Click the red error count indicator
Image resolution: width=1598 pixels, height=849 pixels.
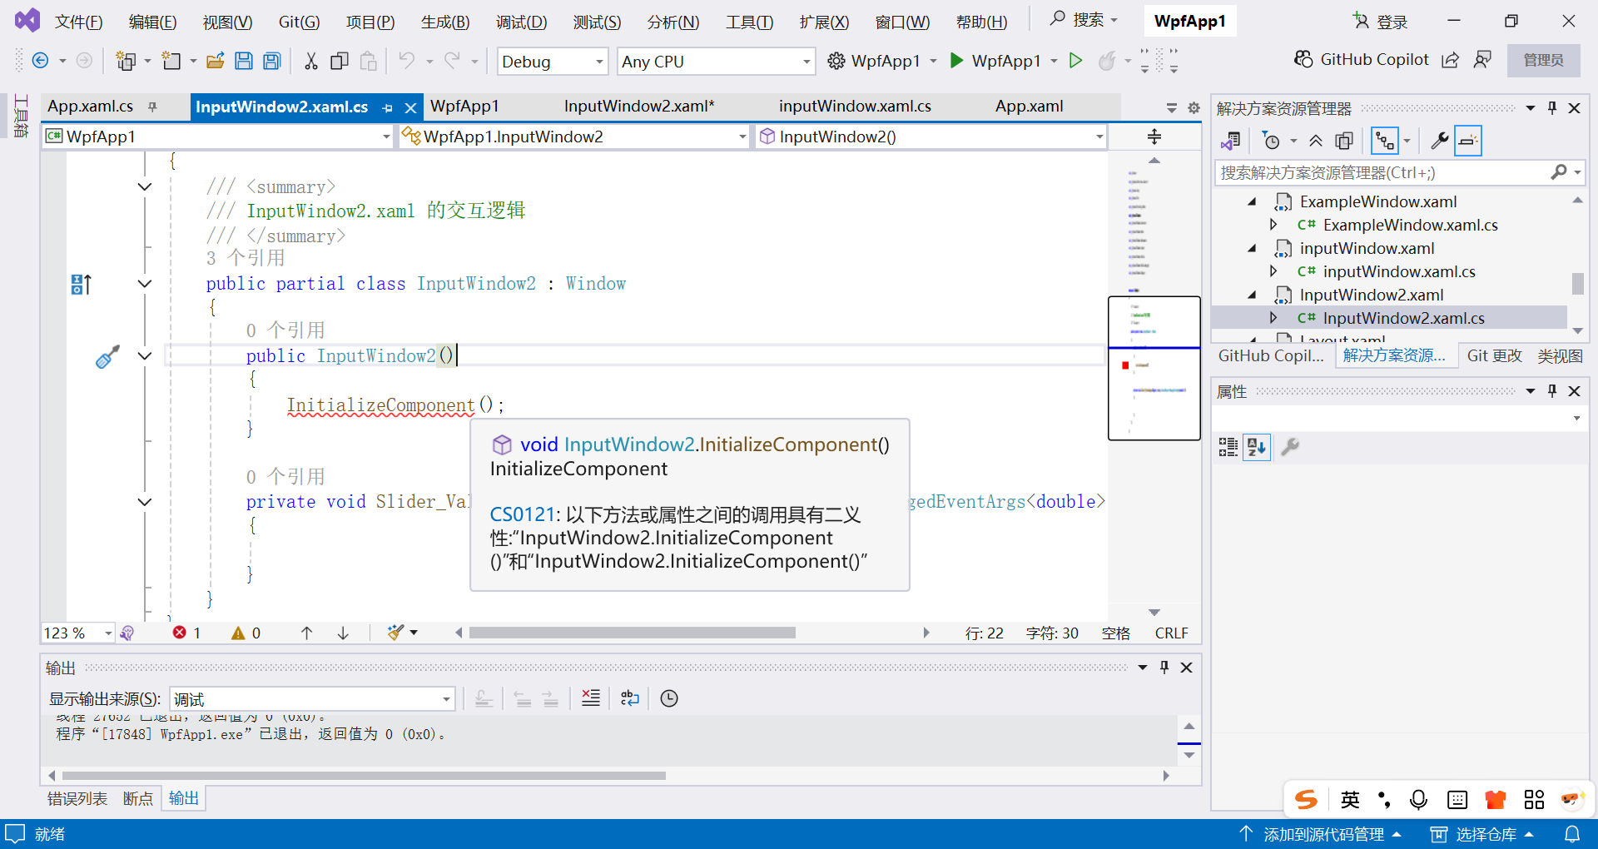186,633
